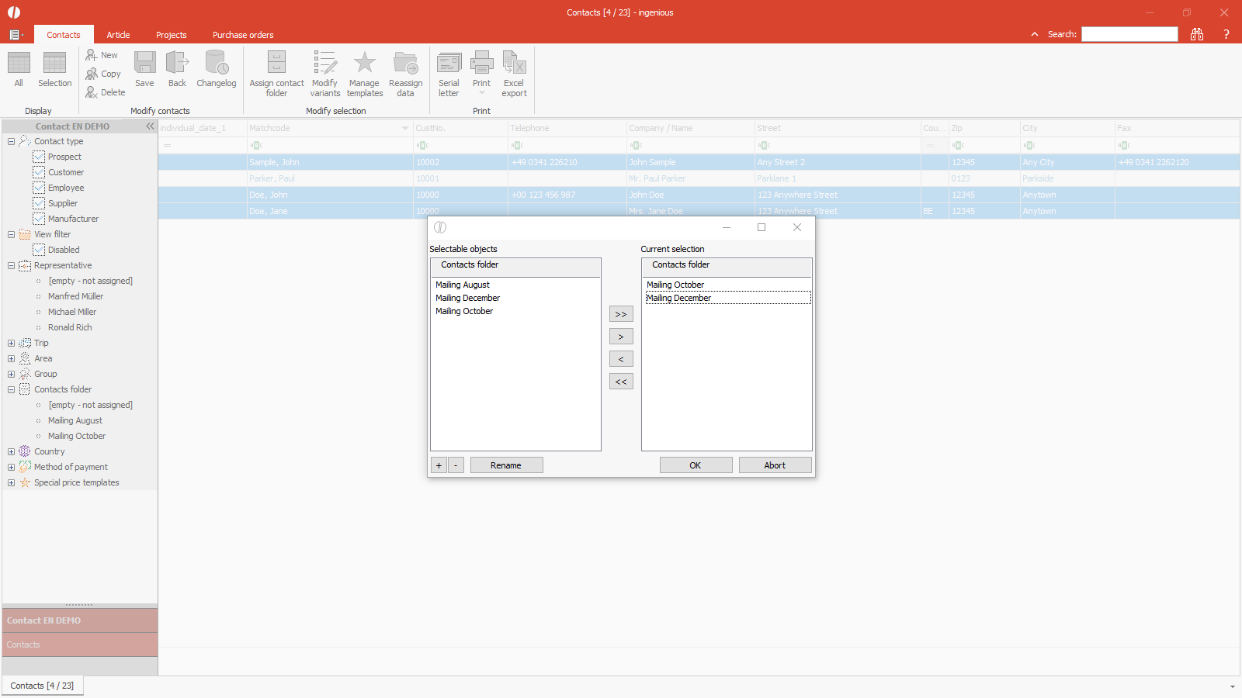Uncheck the Prospect contact type
The width and height of the screenshot is (1242, 698).
(39, 157)
